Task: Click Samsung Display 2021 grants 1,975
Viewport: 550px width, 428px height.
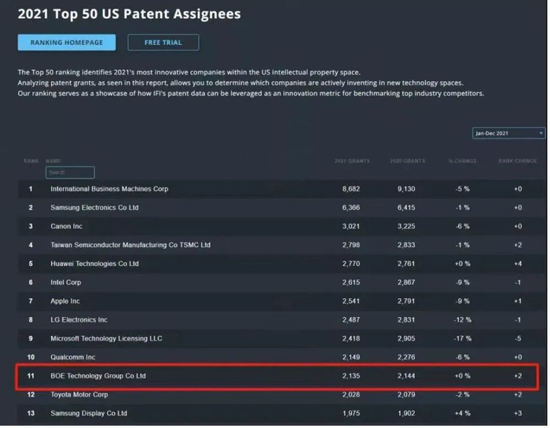Action: tap(351, 413)
